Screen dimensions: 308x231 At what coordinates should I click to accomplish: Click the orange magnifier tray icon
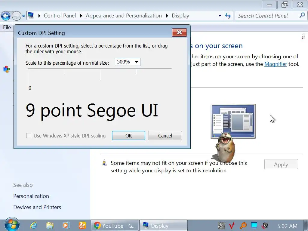coord(243,226)
